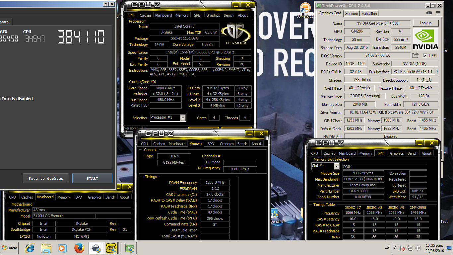Click Driver Version field in GPU-Z
The width and height of the screenshot is (453, 255).
click(x=391, y=112)
